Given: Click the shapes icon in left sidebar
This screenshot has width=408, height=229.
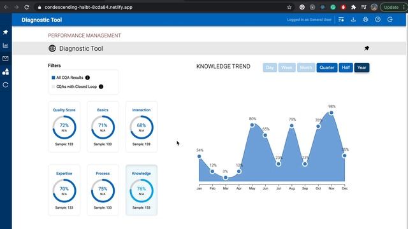Looking at the screenshot, I should [x=6, y=72].
